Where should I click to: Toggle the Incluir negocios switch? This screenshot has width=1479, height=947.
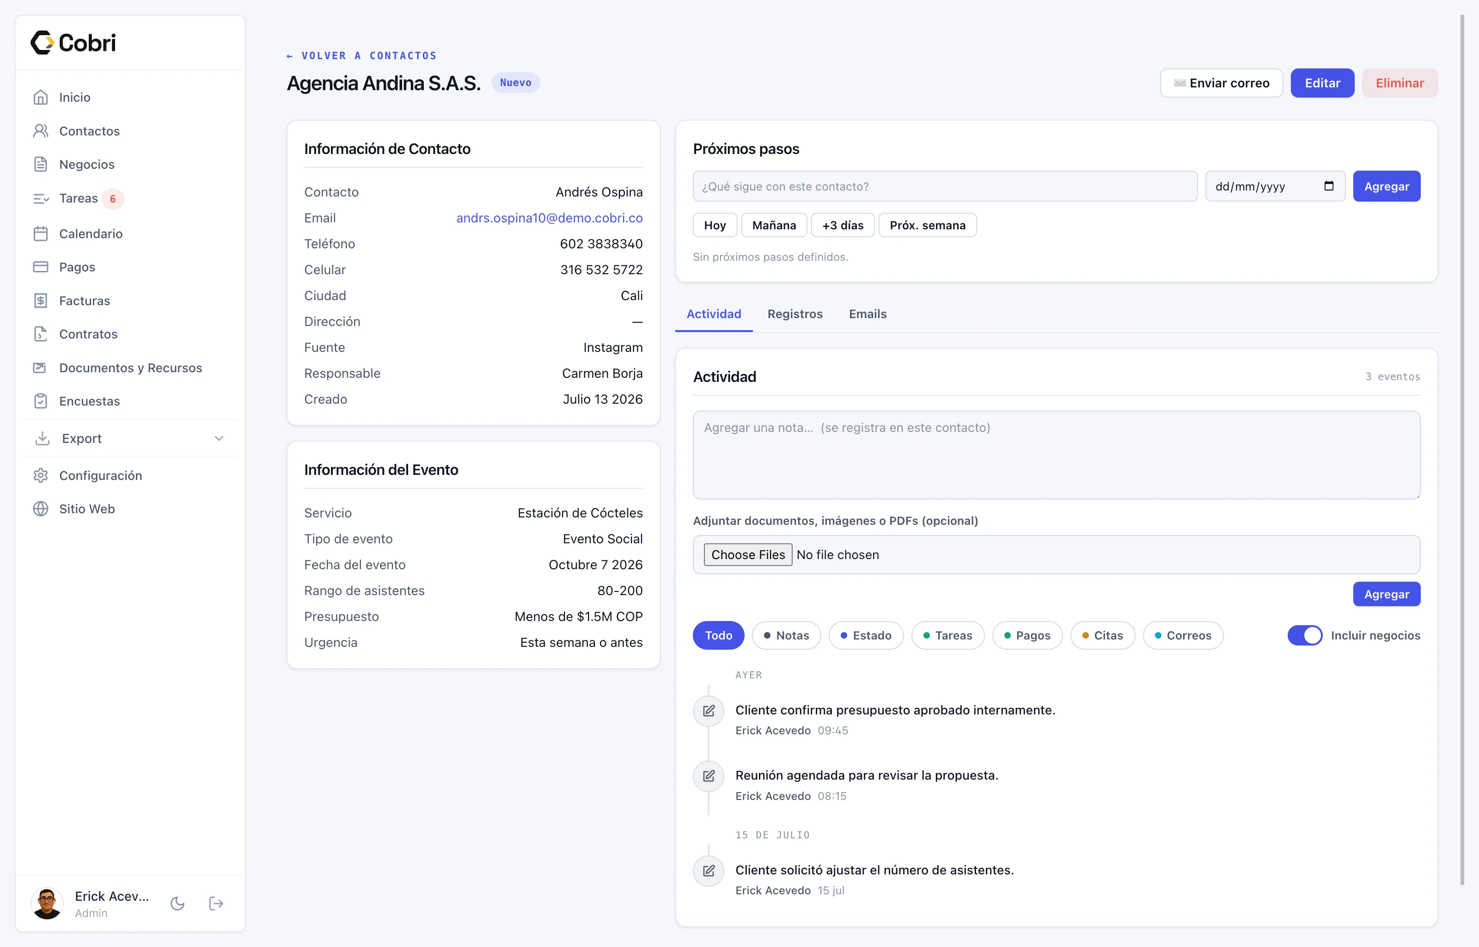click(1304, 635)
